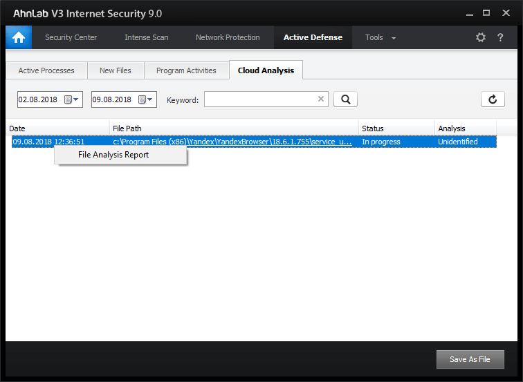Go to the Home screen icon

click(x=19, y=37)
